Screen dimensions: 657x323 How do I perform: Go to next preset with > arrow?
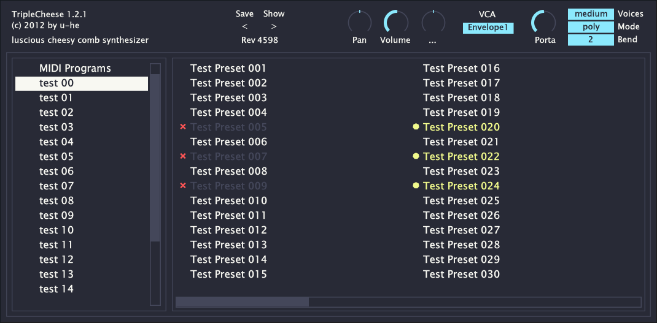click(x=274, y=26)
